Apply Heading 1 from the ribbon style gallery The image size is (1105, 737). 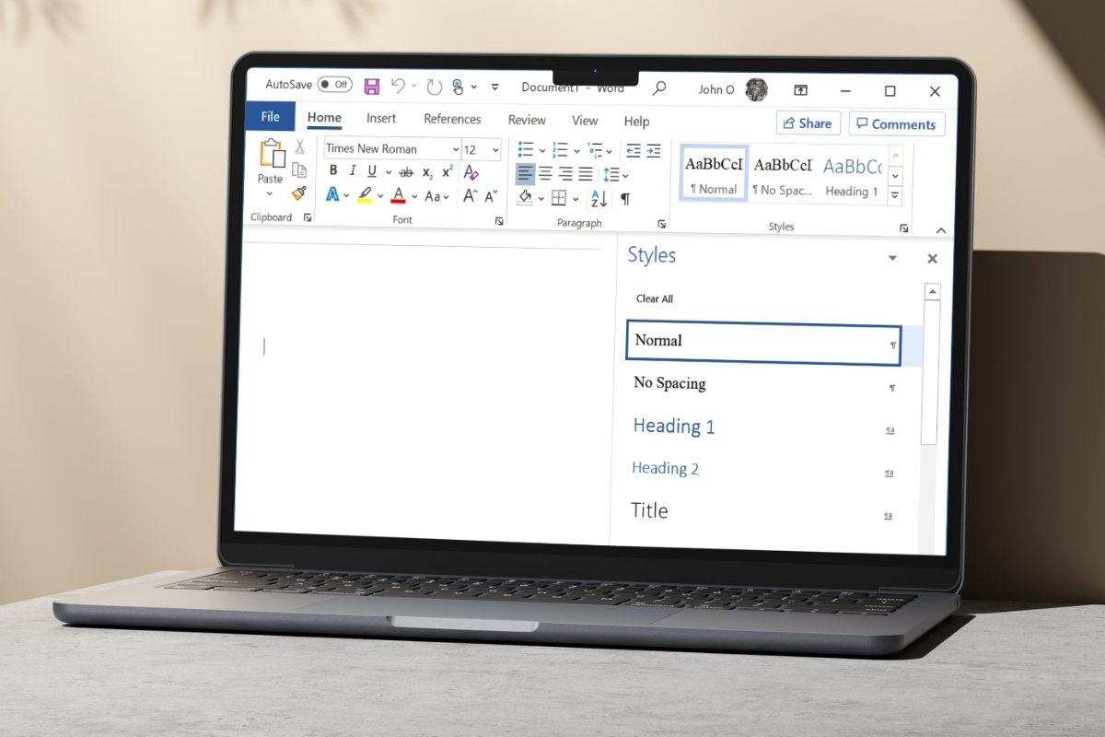pos(852,177)
